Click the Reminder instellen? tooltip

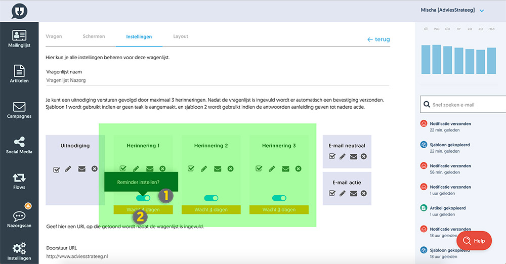click(141, 182)
